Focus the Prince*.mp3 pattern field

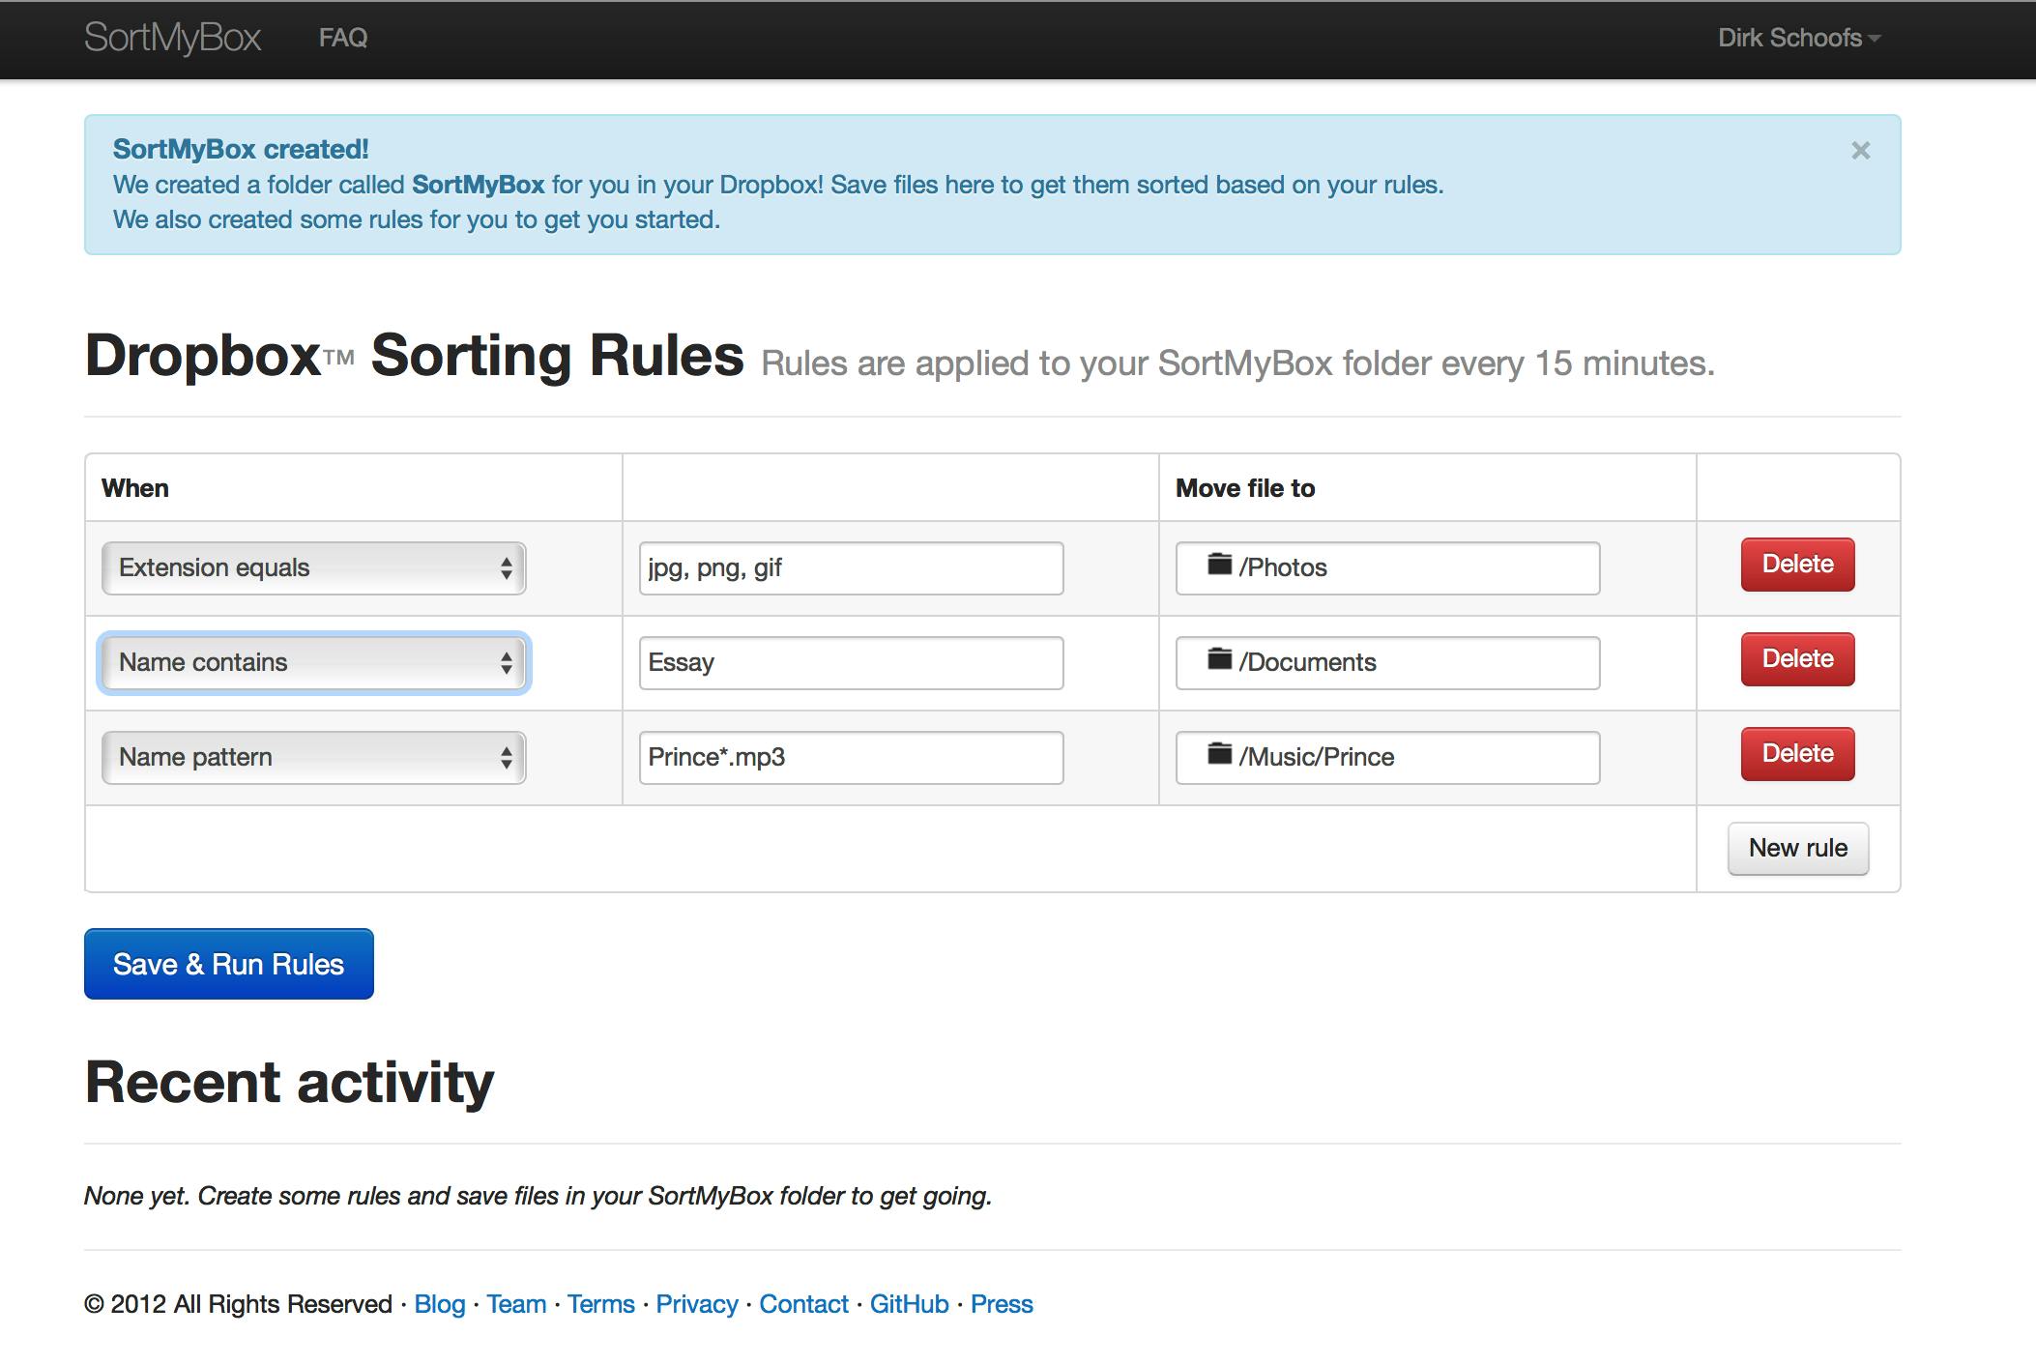851,757
